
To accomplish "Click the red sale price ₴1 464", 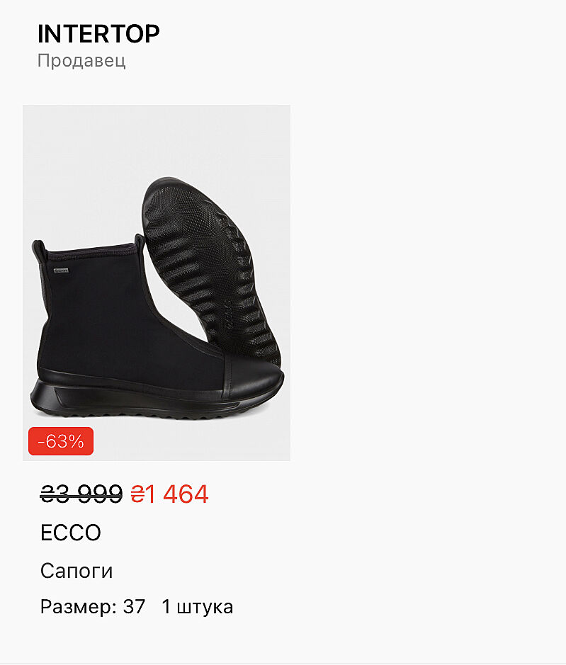I will (x=169, y=494).
